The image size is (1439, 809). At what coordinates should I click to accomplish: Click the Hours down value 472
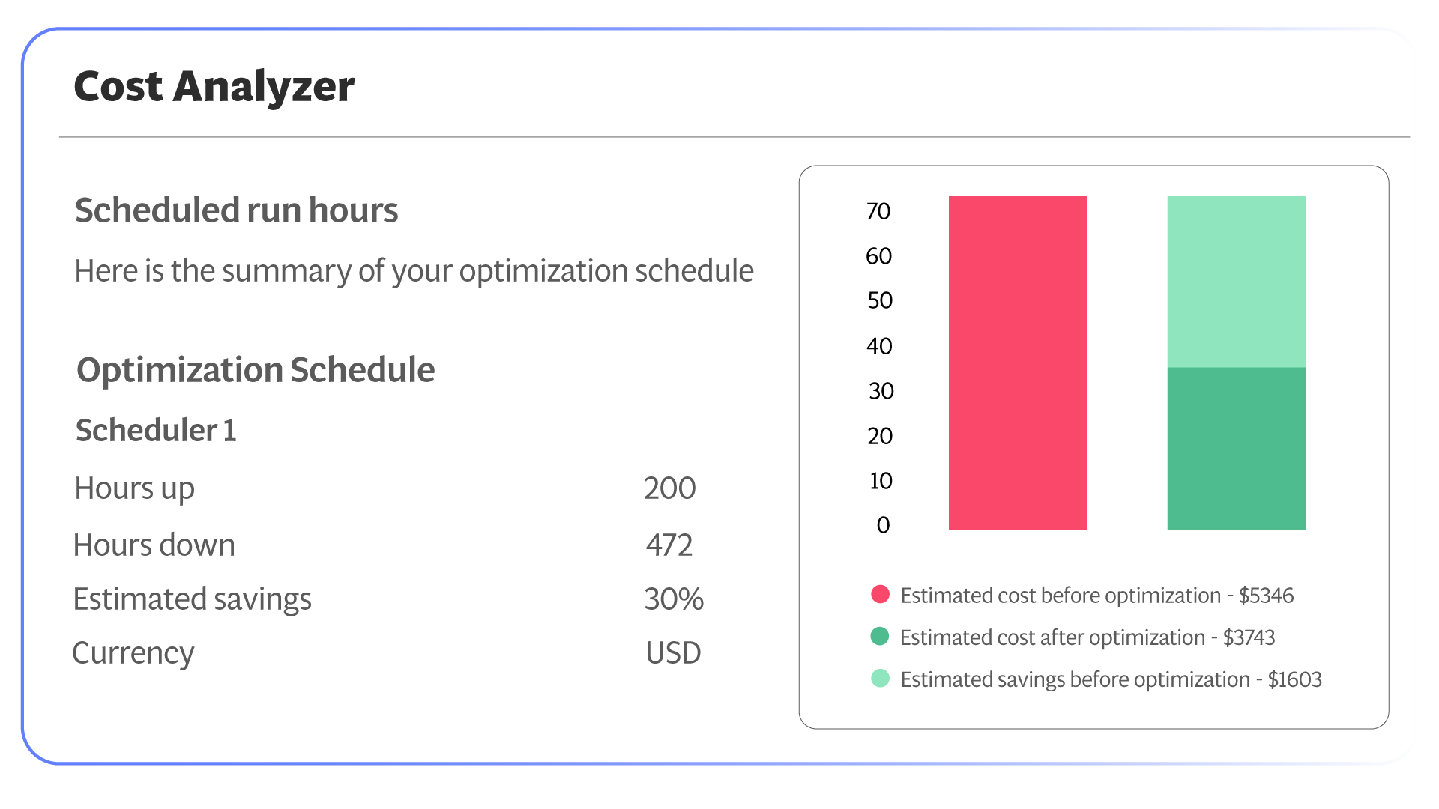pos(669,545)
